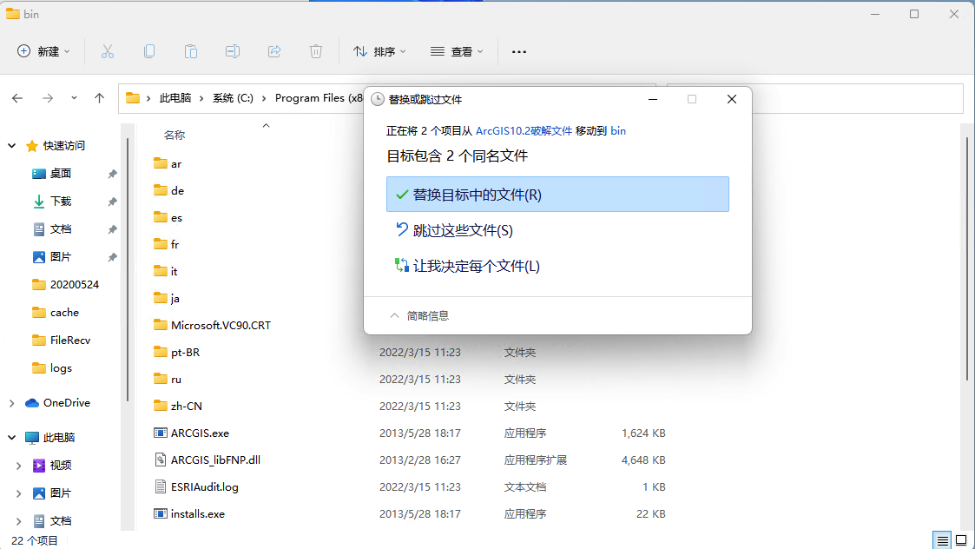Open the 排序 (Sort) dropdown
Viewport: 975px width, 549px height.
379,51
